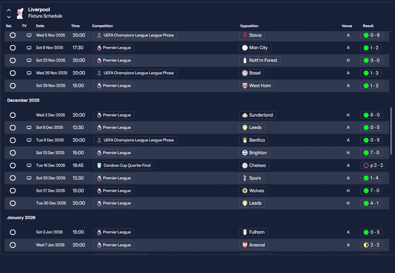
Task: Click the Slavia club badge
Action: click(245, 35)
